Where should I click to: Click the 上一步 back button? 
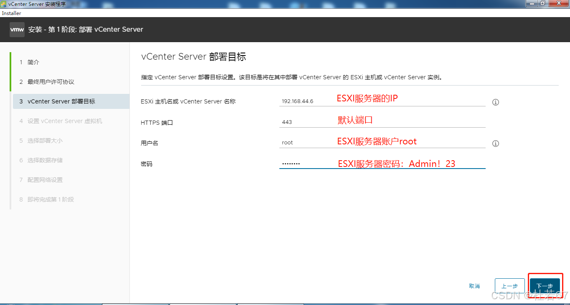[509, 286]
